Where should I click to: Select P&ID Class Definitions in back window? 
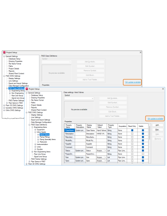16,88
